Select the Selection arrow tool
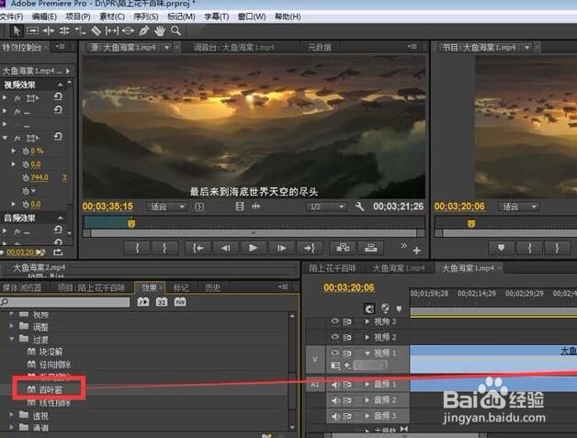This screenshot has height=438, width=577. [17, 31]
